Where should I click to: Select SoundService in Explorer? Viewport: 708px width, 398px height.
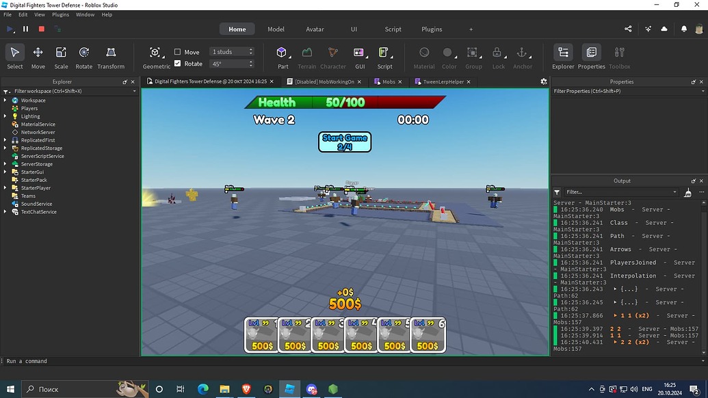click(x=36, y=204)
